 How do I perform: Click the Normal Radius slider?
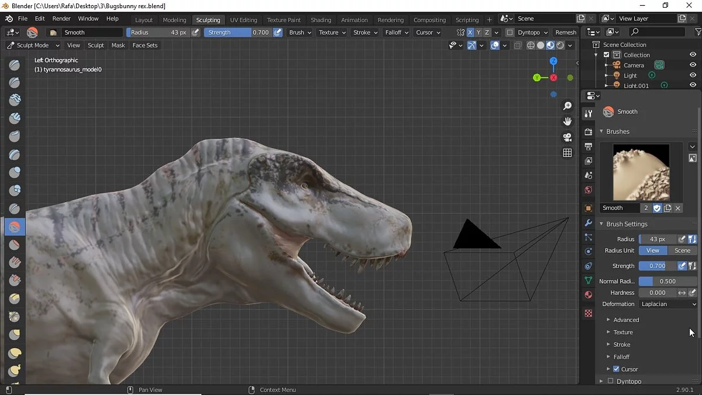pos(667,281)
